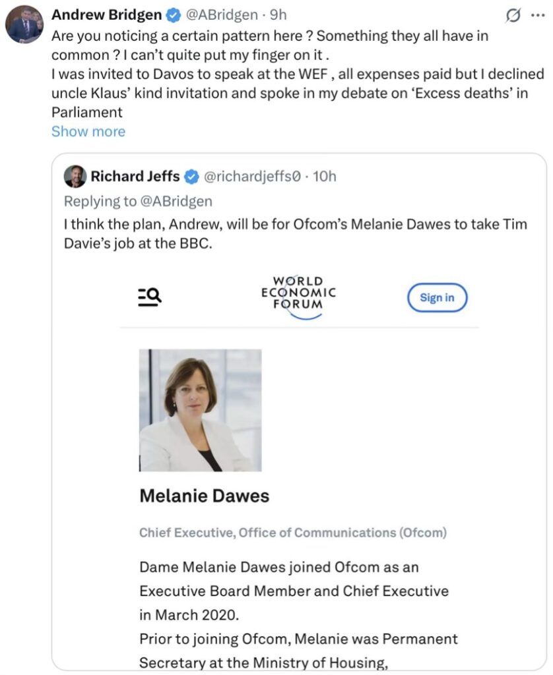Click the 10h timestamp on quoted post

point(325,177)
